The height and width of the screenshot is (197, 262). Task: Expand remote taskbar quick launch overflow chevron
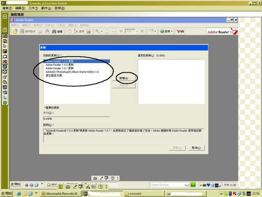point(42,184)
